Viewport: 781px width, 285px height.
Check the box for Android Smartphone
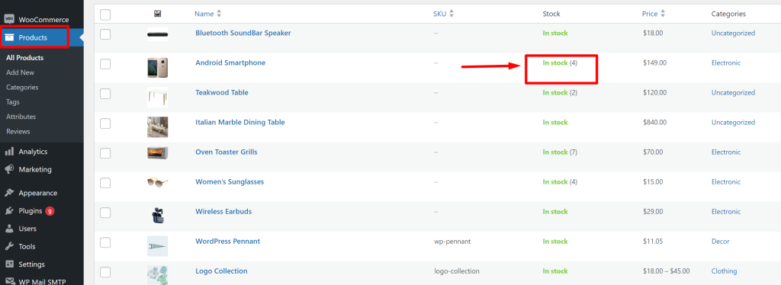click(x=105, y=64)
